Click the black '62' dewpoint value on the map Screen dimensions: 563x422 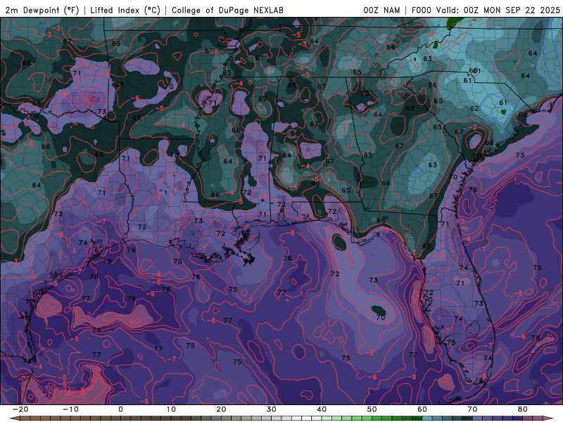pyautogui.click(x=474, y=108)
